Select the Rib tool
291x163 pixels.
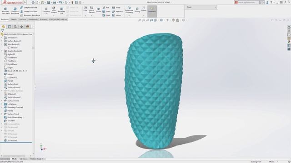106,8
